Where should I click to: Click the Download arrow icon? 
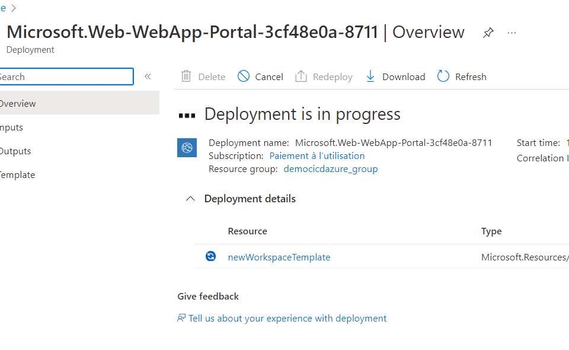(x=370, y=77)
